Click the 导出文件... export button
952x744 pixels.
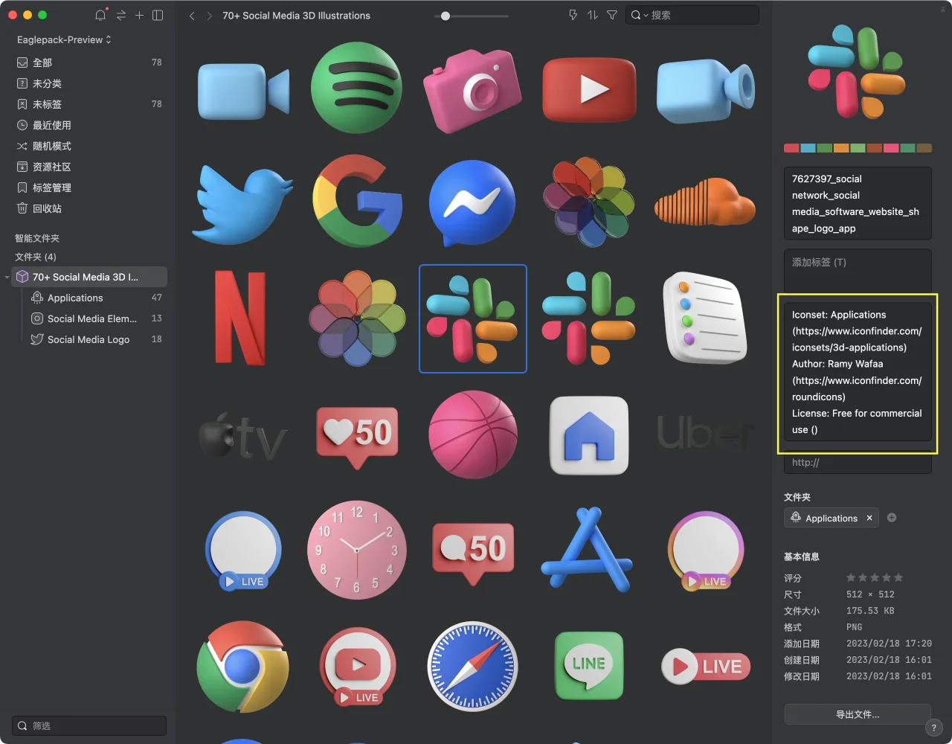[858, 714]
